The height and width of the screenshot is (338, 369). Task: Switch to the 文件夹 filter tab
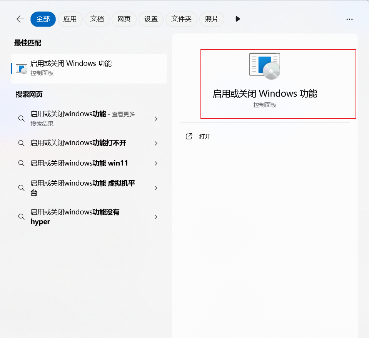pyautogui.click(x=182, y=19)
